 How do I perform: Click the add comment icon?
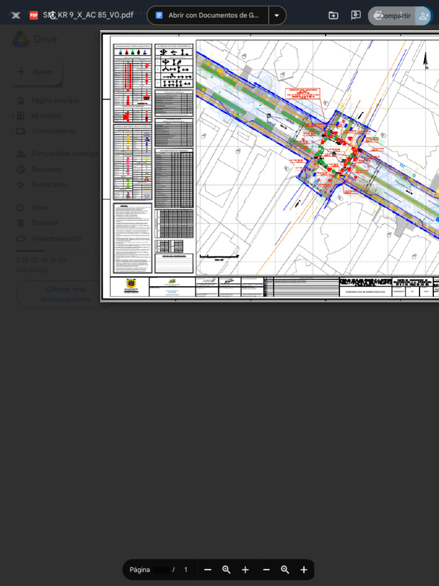356,15
